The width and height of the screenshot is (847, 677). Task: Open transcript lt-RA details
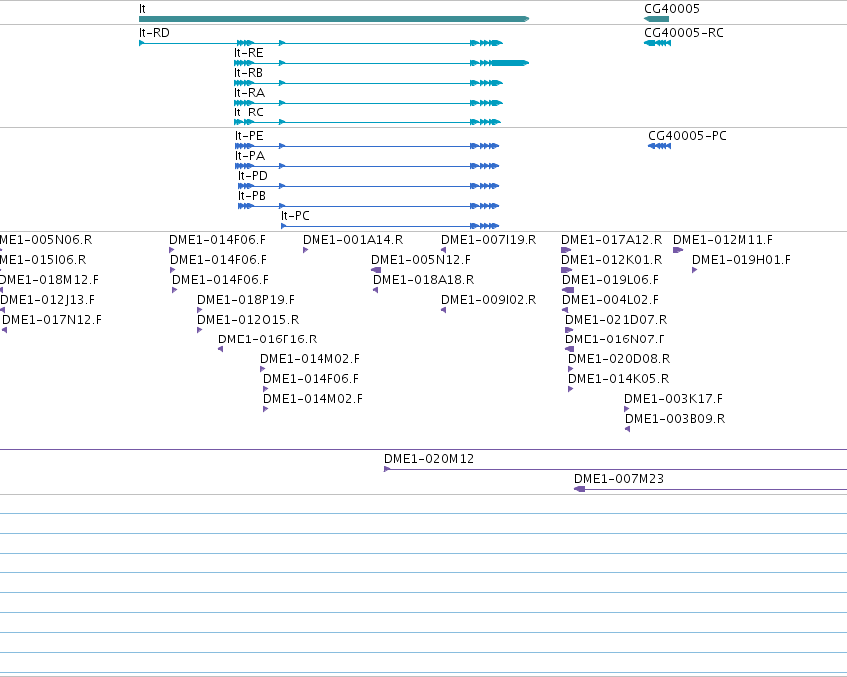coord(368,103)
